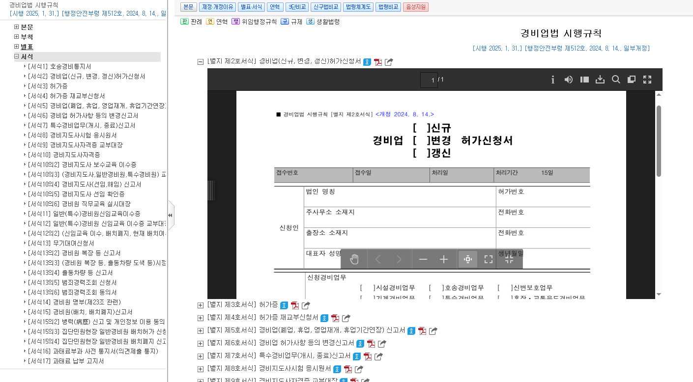The image size is (693, 382).
Task: Open PDF icon for 제3호서식 허가증
Action: click(x=295, y=305)
